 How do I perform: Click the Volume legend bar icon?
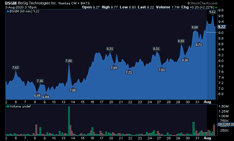pyautogui.click(x=8, y=106)
